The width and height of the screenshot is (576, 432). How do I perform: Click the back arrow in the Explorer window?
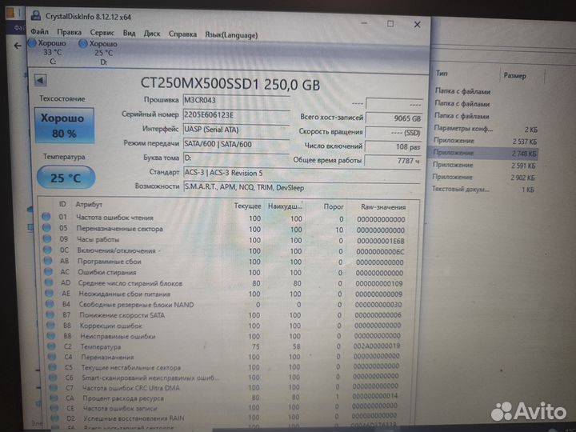pos(18,46)
